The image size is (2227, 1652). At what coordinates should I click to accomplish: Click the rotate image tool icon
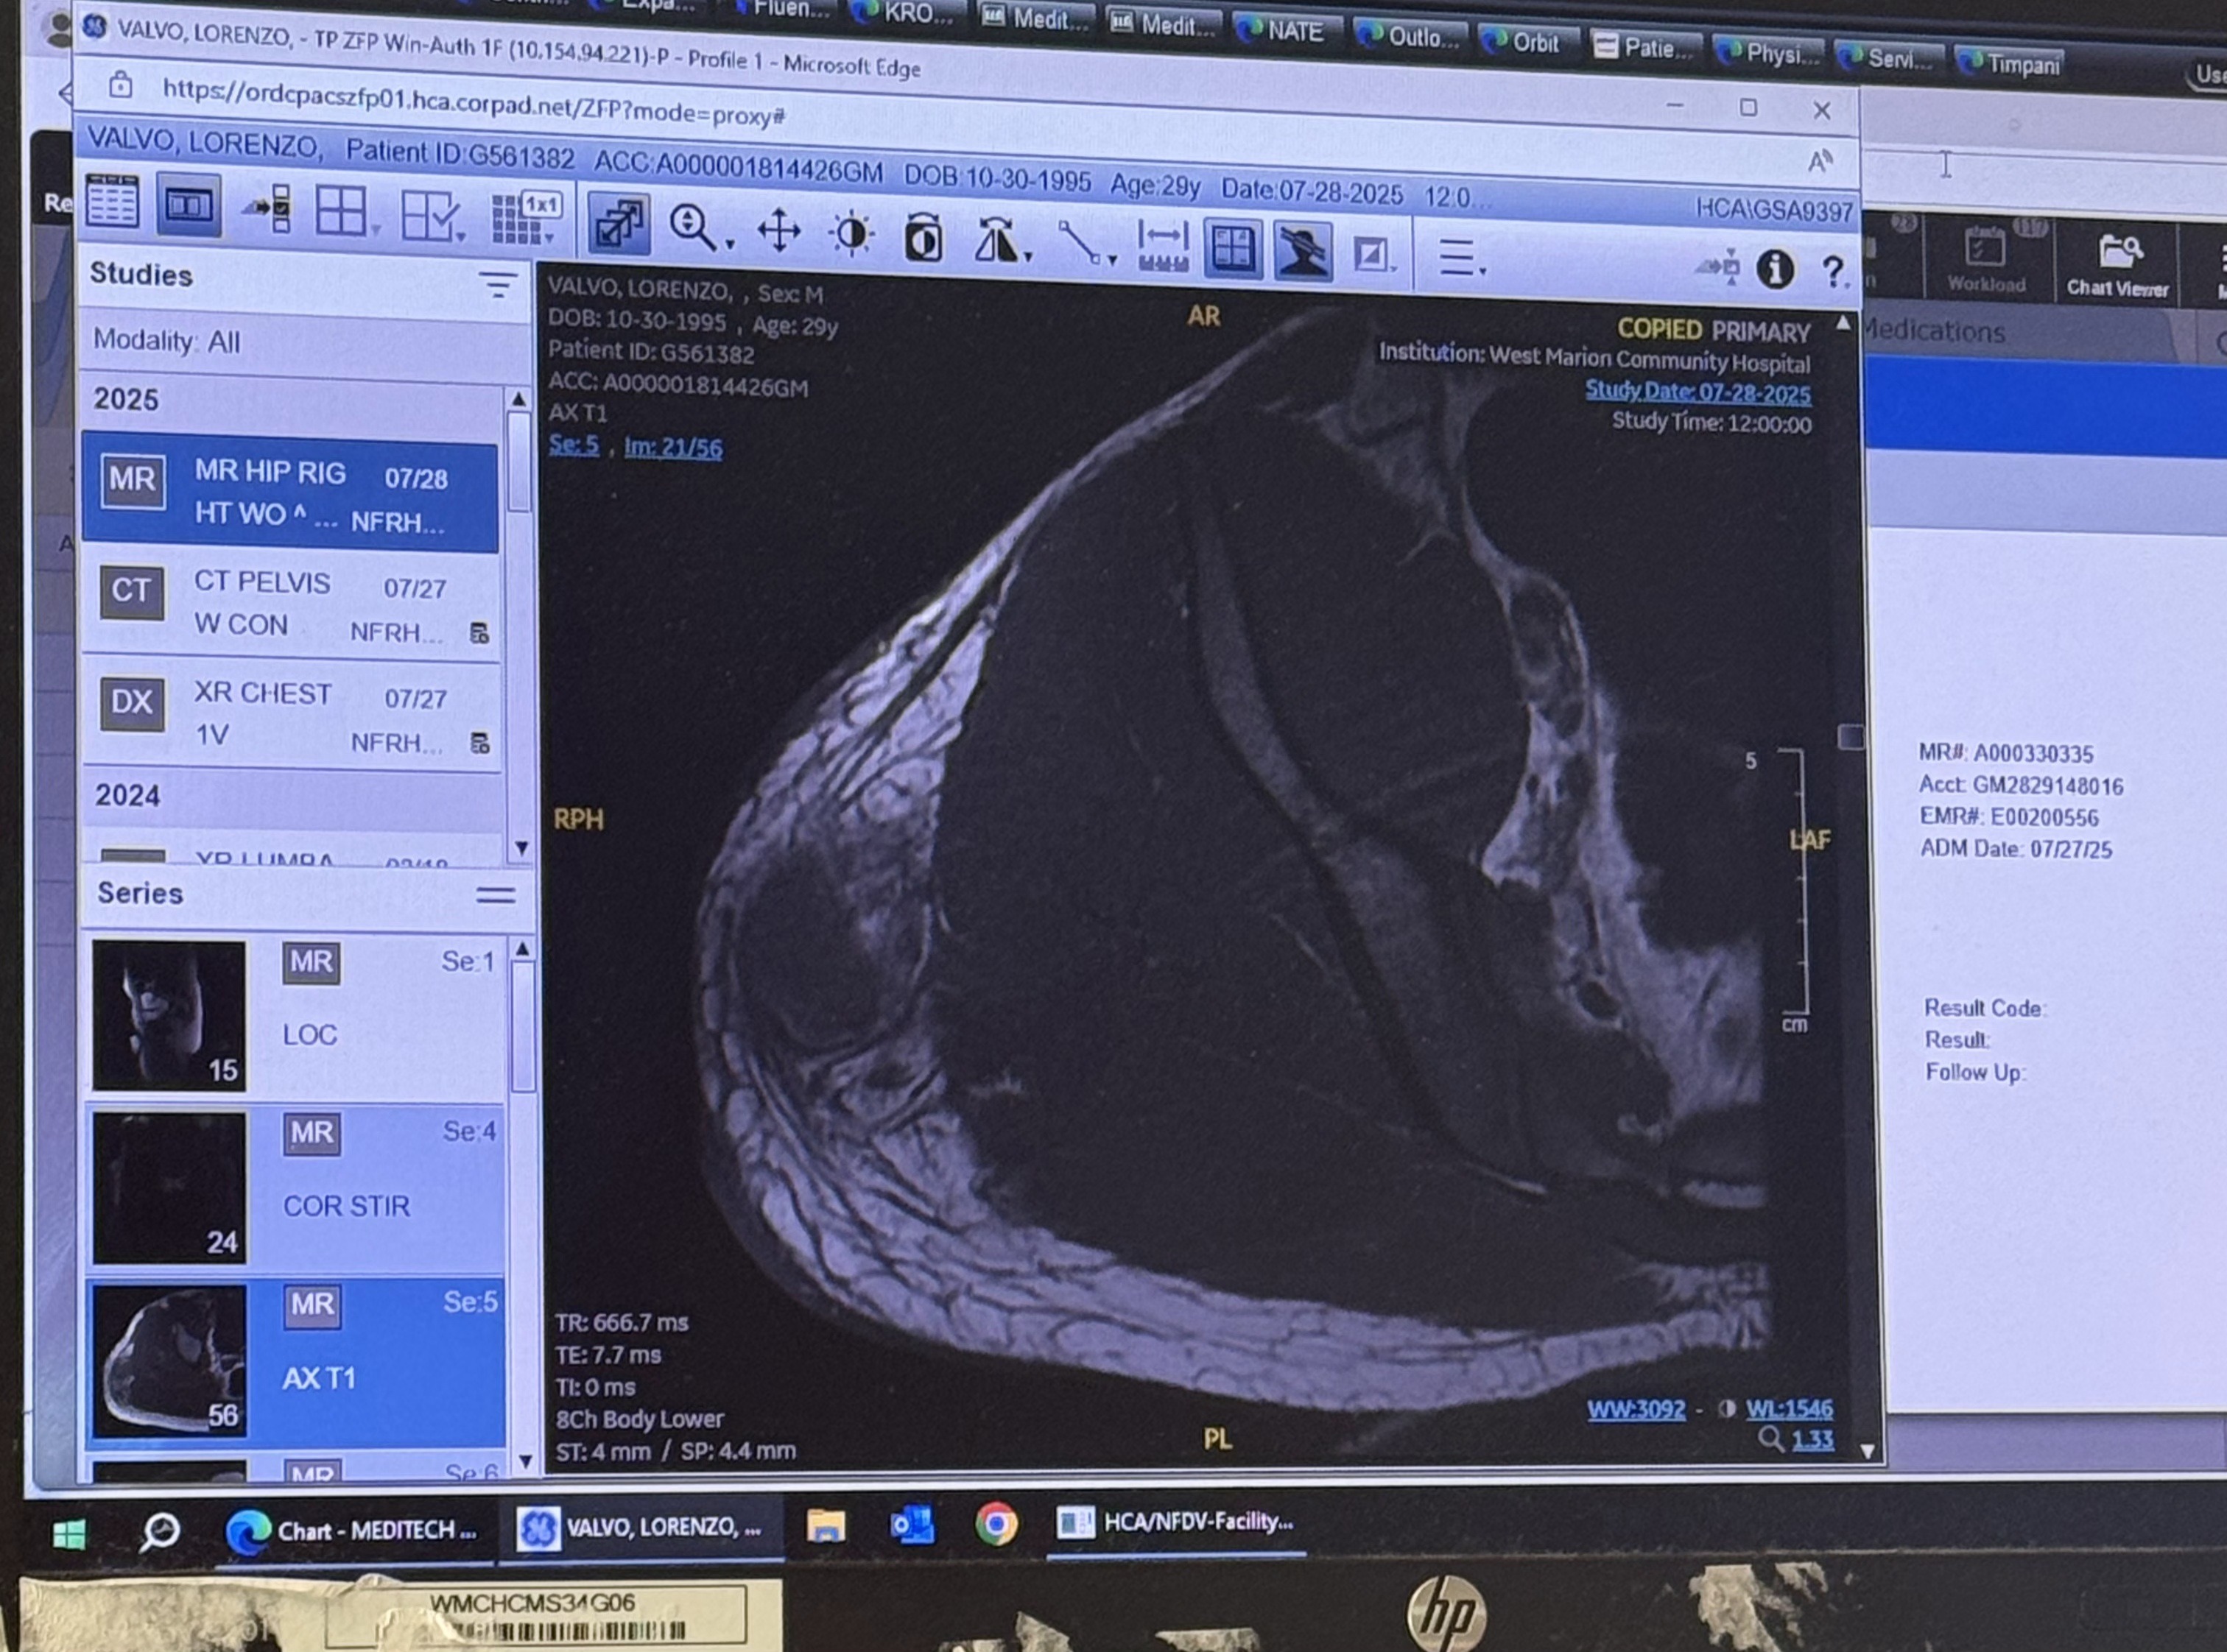pyautogui.click(x=923, y=238)
